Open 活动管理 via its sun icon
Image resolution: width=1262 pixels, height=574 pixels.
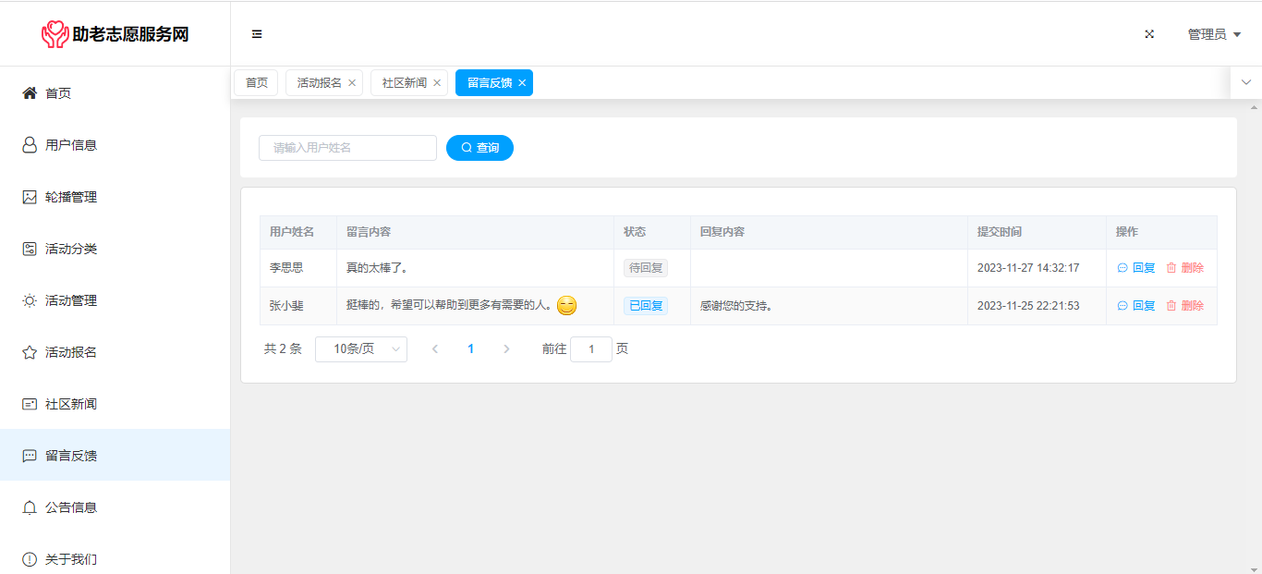pyautogui.click(x=30, y=300)
